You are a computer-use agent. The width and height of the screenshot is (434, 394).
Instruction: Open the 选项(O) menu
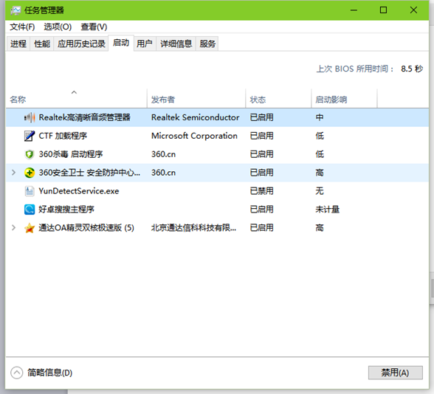(58, 27)
